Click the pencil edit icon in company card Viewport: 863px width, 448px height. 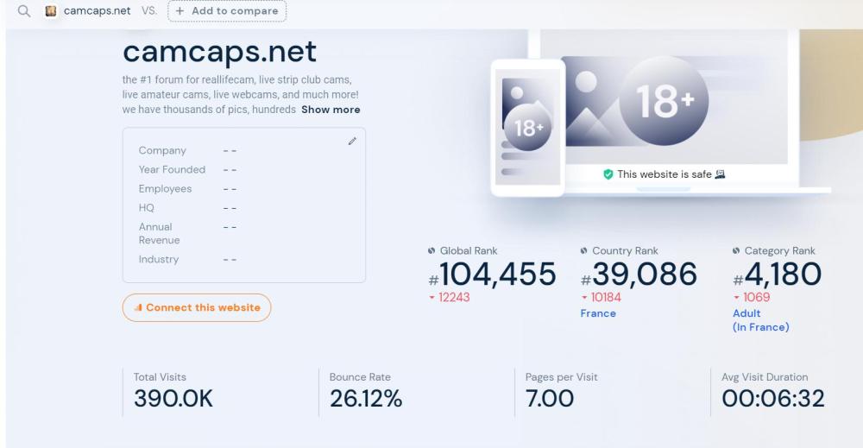coord(352,141)
